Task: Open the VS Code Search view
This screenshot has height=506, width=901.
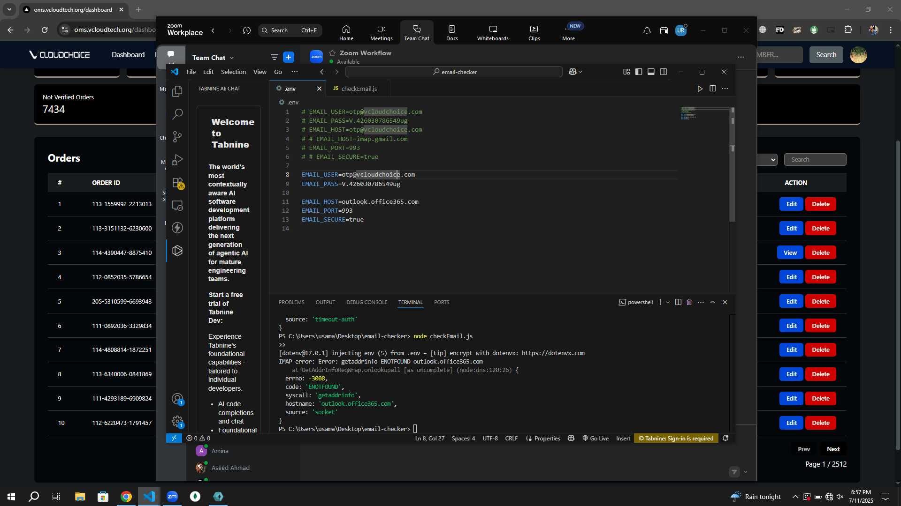Action: tap(177, 114)
